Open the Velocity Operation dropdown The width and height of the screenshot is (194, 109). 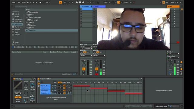click(18, 94)
